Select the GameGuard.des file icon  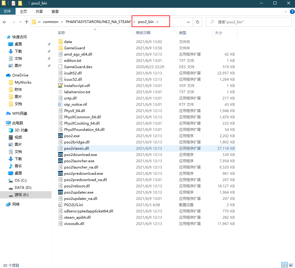point(60,67)
